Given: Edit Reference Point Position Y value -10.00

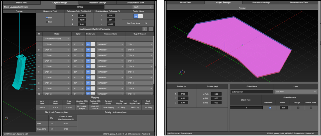Looking at the screenshot, I should (x=82, y=20).
